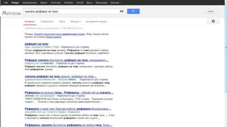Click the results count text line
227x127 pixels.
[54, 28]
